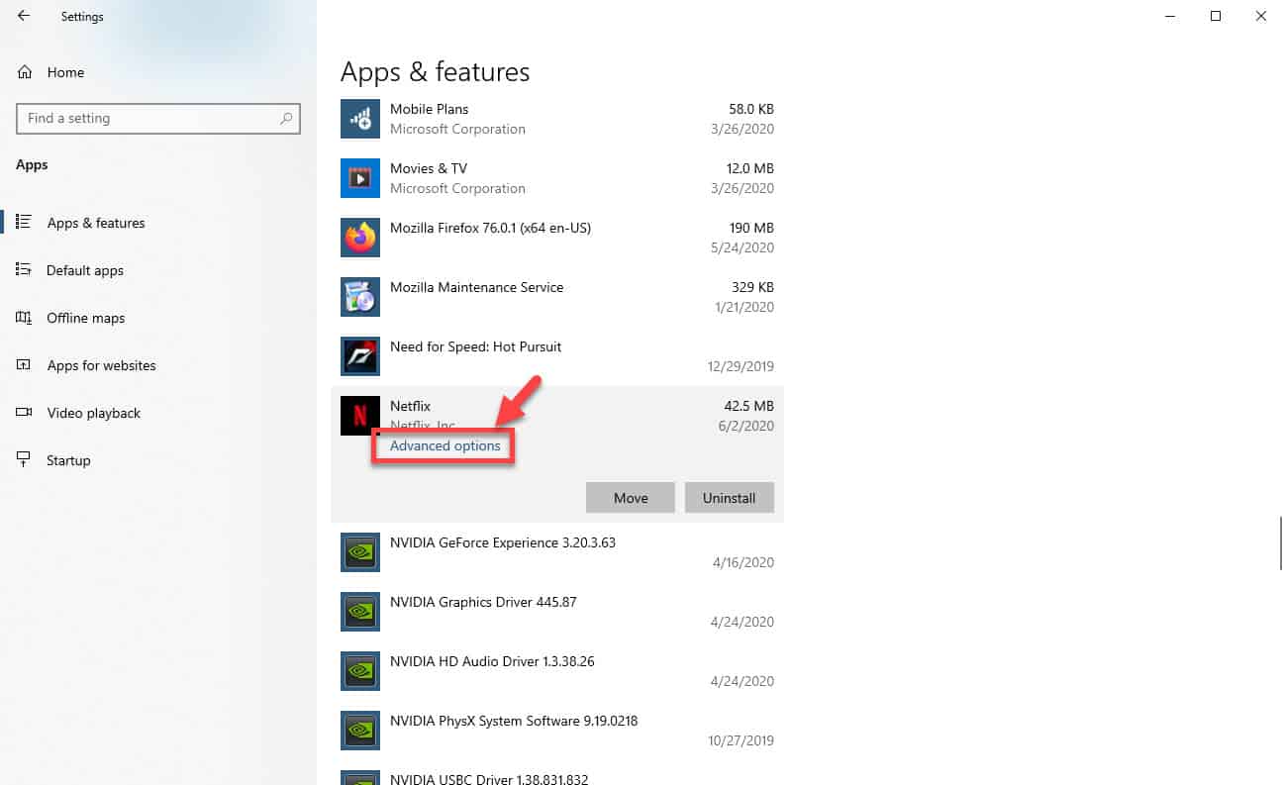The height and width of the screenshot is (785, 1284).
Task: Click the NVIDIA GeForce Experience icon
Action: (x=360, y=552)
